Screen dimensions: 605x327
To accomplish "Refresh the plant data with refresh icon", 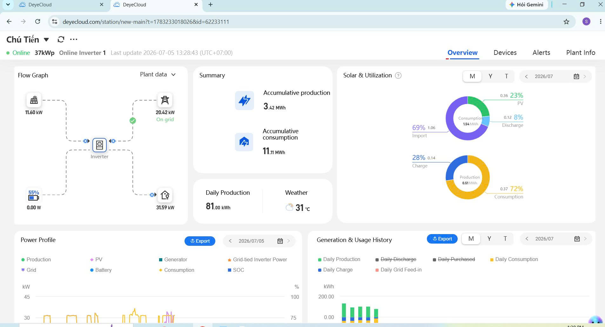I will point(61,39).
